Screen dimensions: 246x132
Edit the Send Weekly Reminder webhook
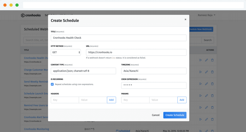207,84
